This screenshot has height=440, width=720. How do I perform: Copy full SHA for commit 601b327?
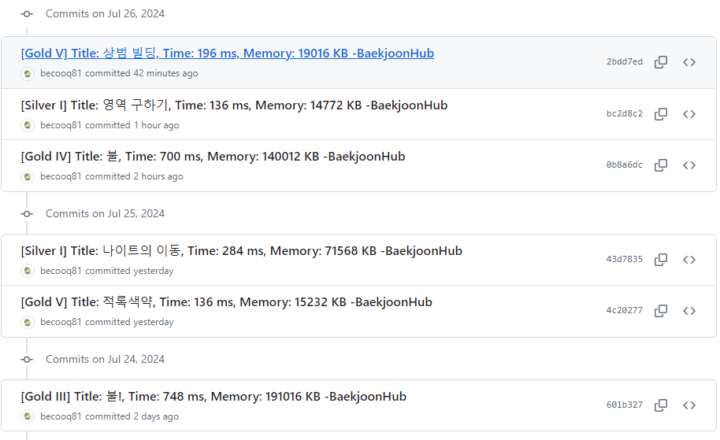(x=661, y=405)
